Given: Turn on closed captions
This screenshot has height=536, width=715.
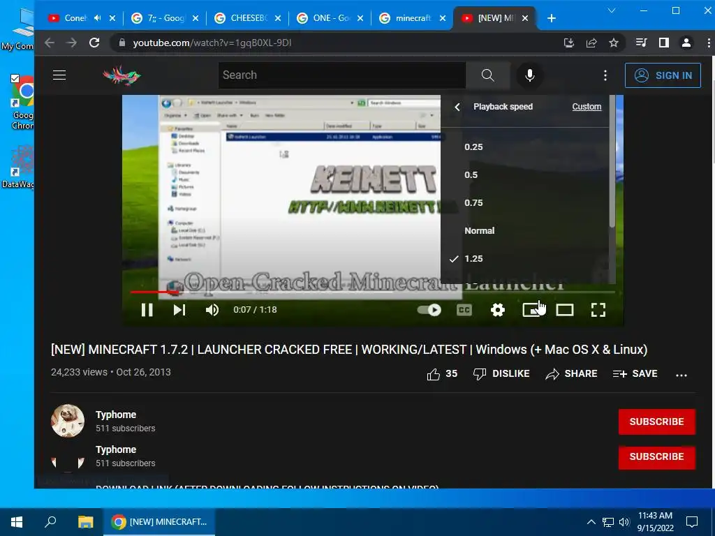Looking at the screenshot, I should (464, 310).
